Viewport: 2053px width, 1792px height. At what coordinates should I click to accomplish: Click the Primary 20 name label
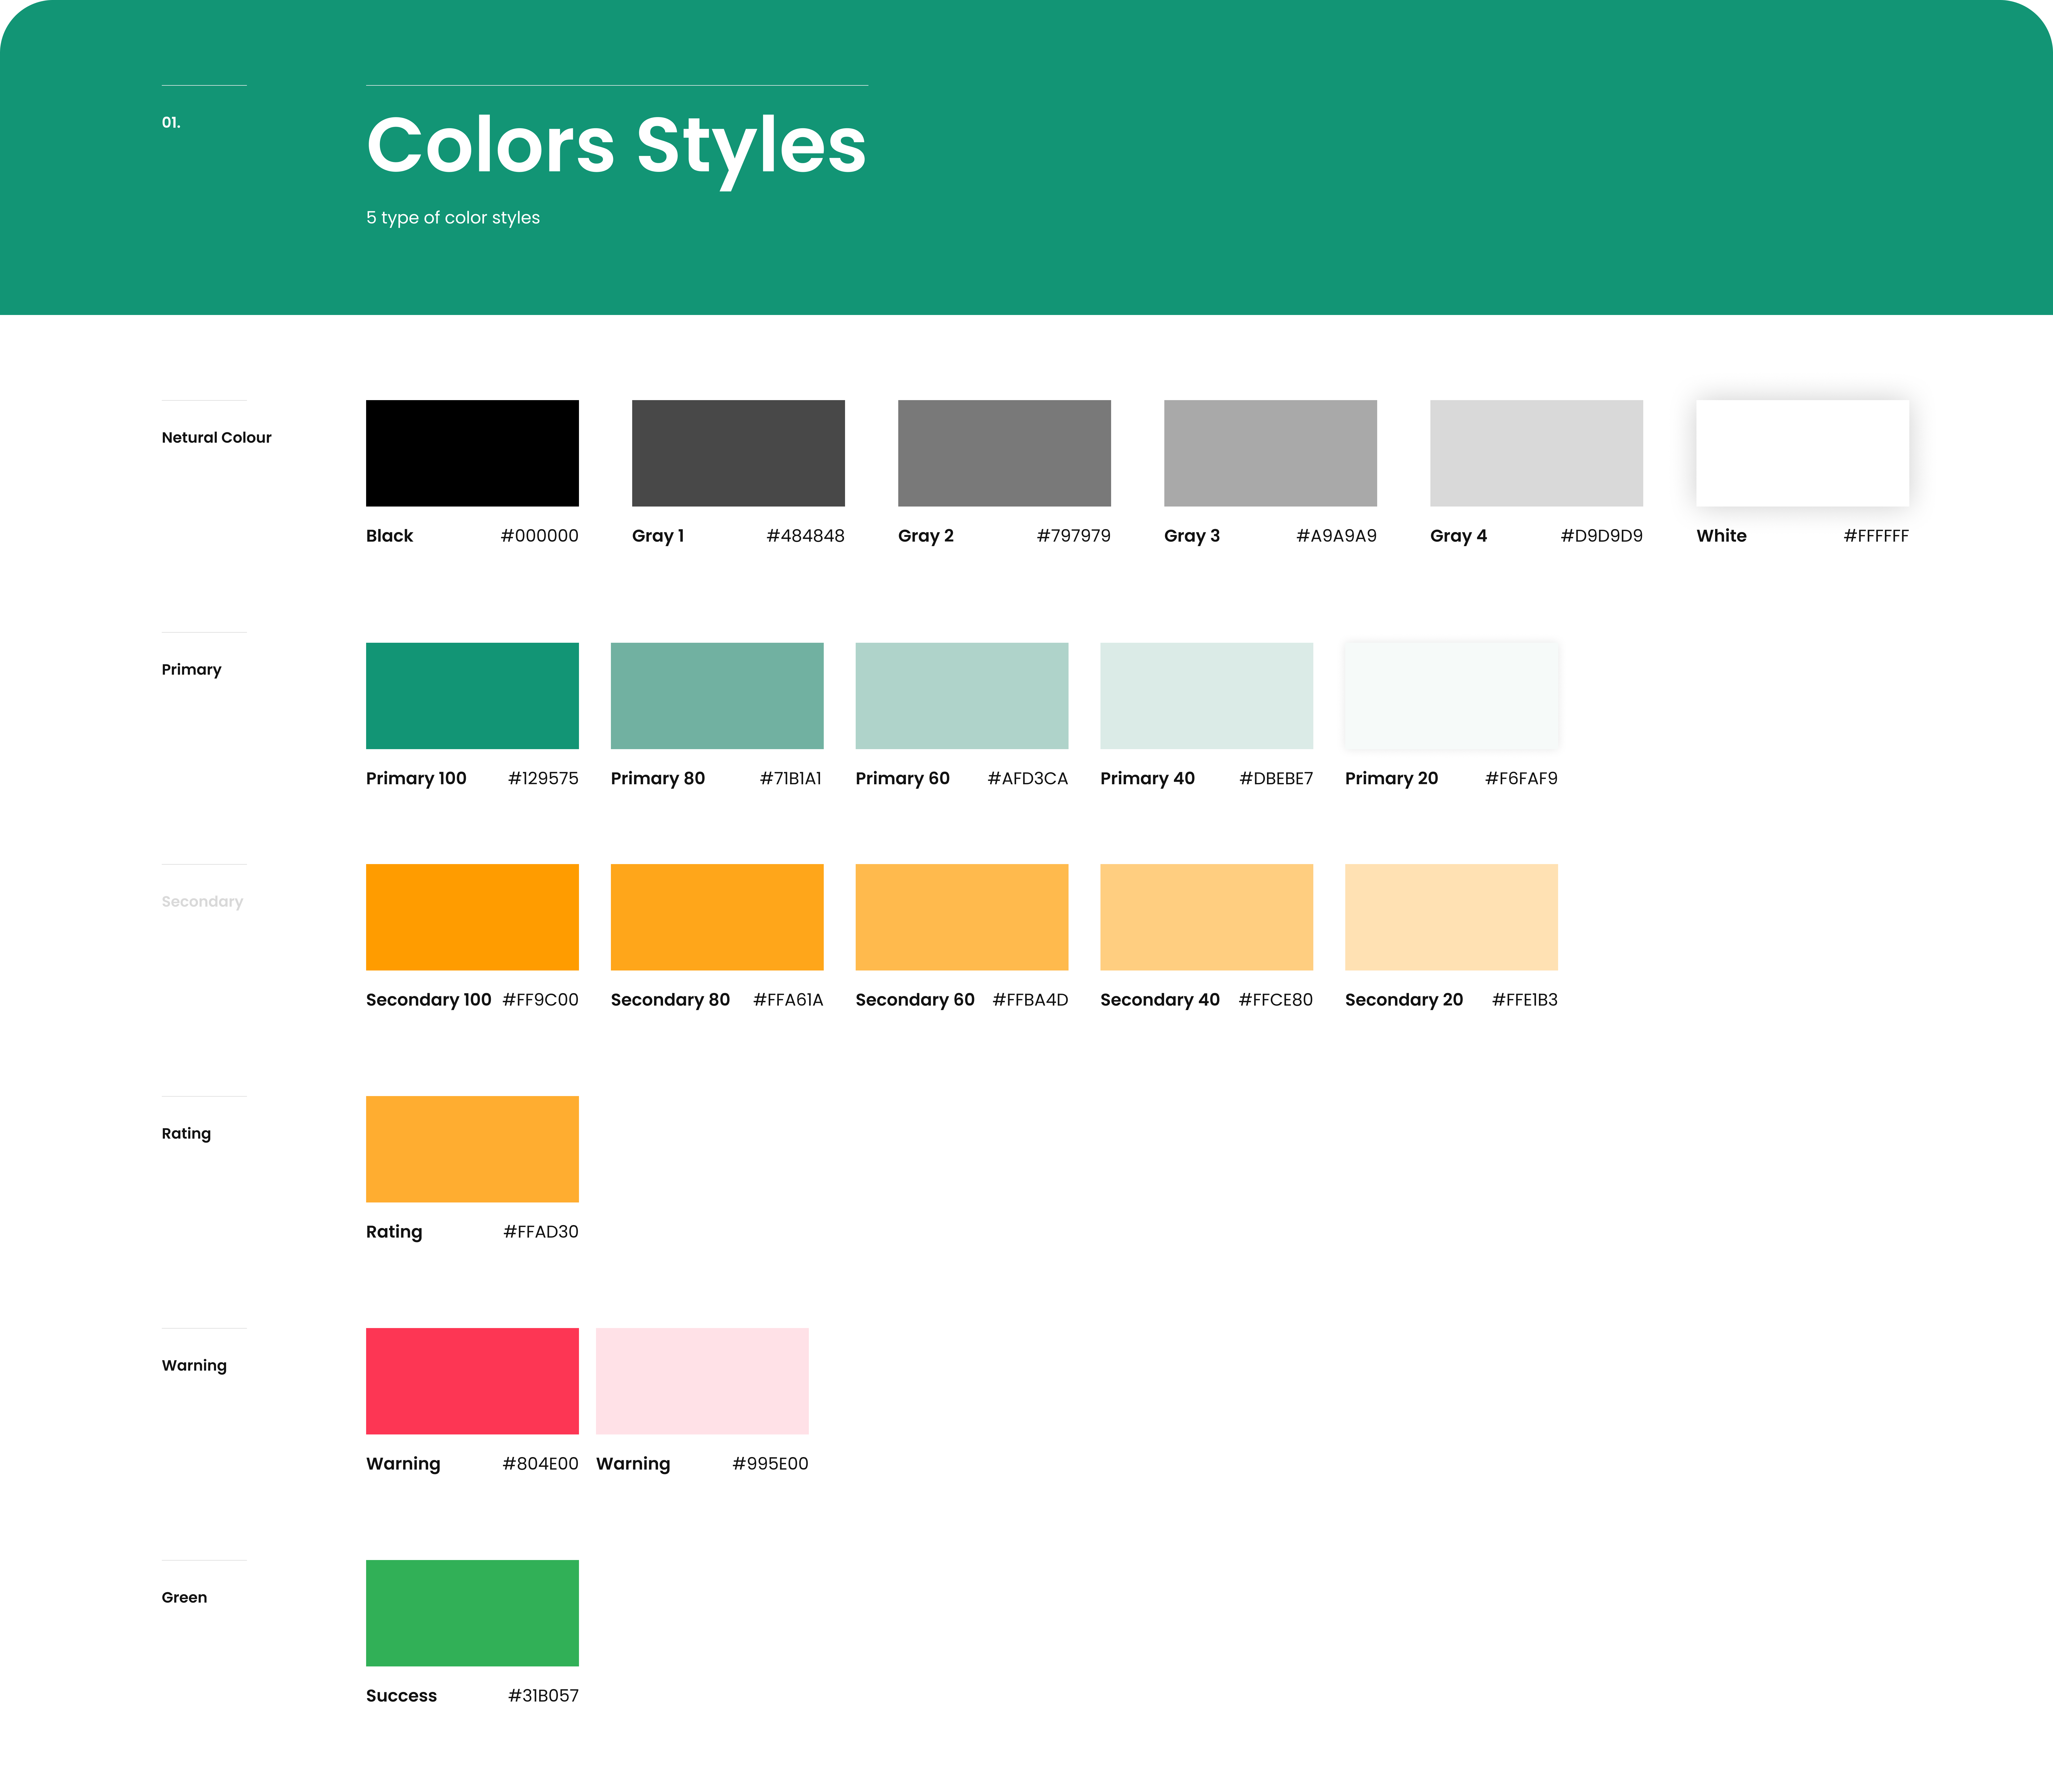(x=1392, y=779)
